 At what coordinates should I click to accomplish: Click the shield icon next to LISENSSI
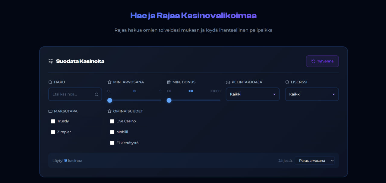pyautogui.click(x=287, y=82)
